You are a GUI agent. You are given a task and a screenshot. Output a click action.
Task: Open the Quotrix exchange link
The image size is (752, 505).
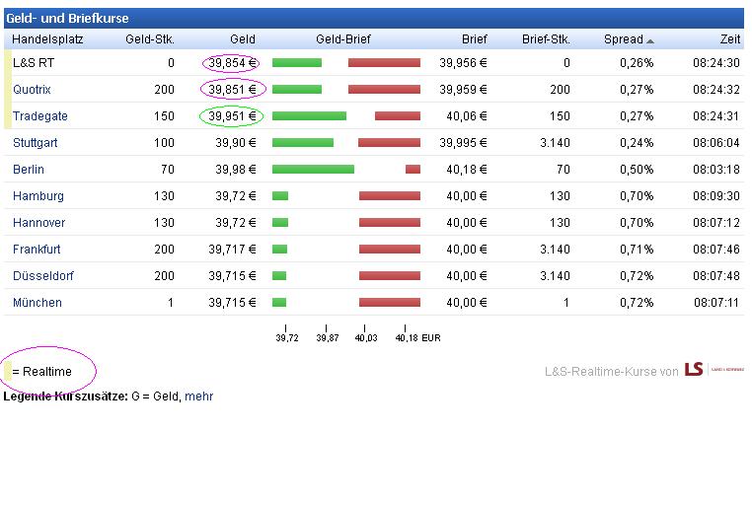[x=32, y=90]
